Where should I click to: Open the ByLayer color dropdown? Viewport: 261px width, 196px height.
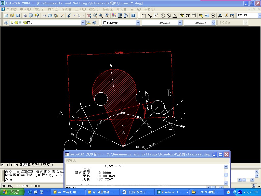[x=137, y=23]
